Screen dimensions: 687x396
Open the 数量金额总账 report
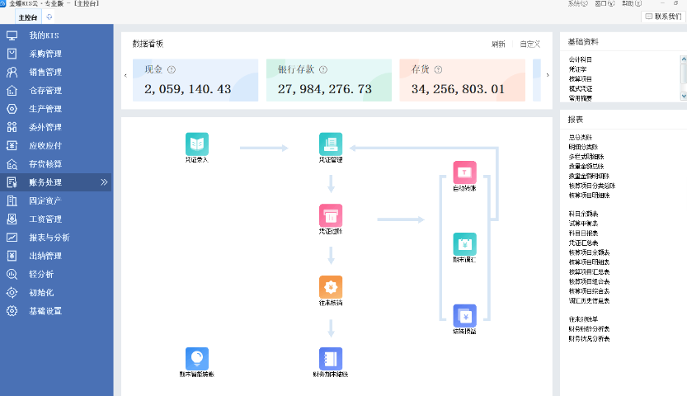coord(586,167)
